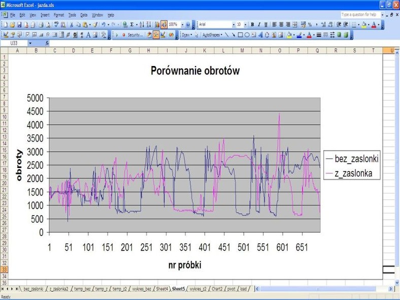Open the Borders dropdown arrow
The width and height of the screenshot is (400, 300).
pos(359,24)
